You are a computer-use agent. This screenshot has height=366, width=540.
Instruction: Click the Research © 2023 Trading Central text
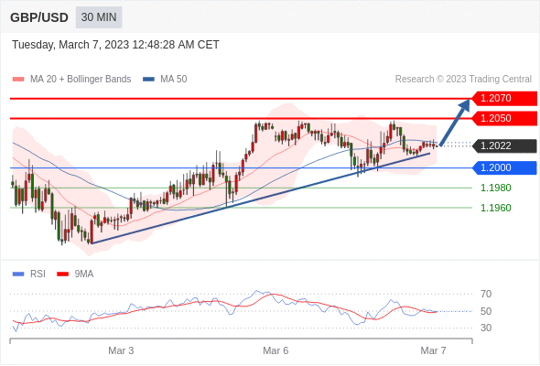(x=463, y=80)
